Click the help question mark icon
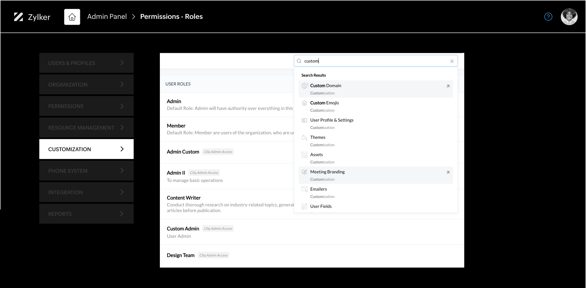 pos(548,17)
